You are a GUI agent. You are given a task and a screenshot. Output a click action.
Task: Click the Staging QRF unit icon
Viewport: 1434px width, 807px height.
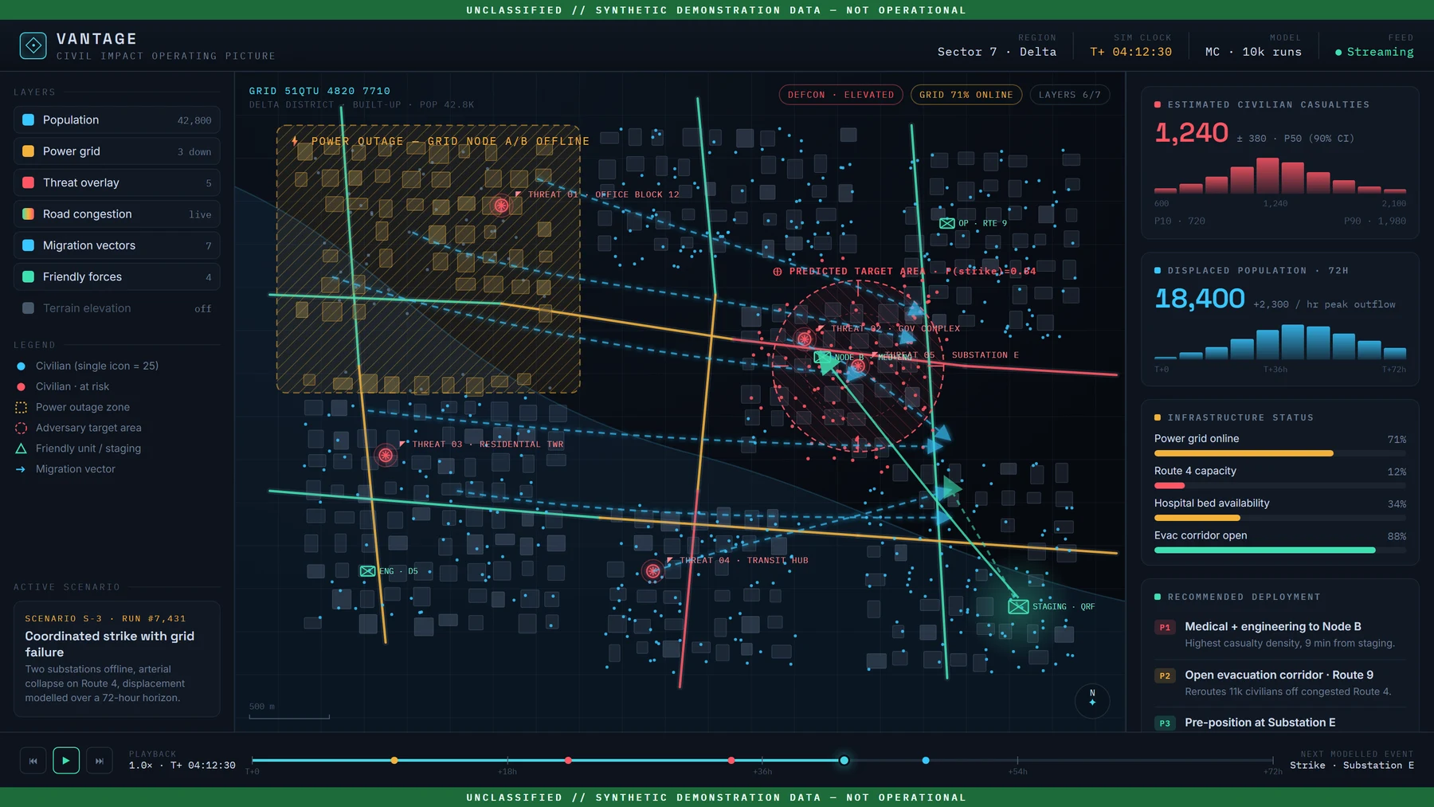(x=1018, y=606)
